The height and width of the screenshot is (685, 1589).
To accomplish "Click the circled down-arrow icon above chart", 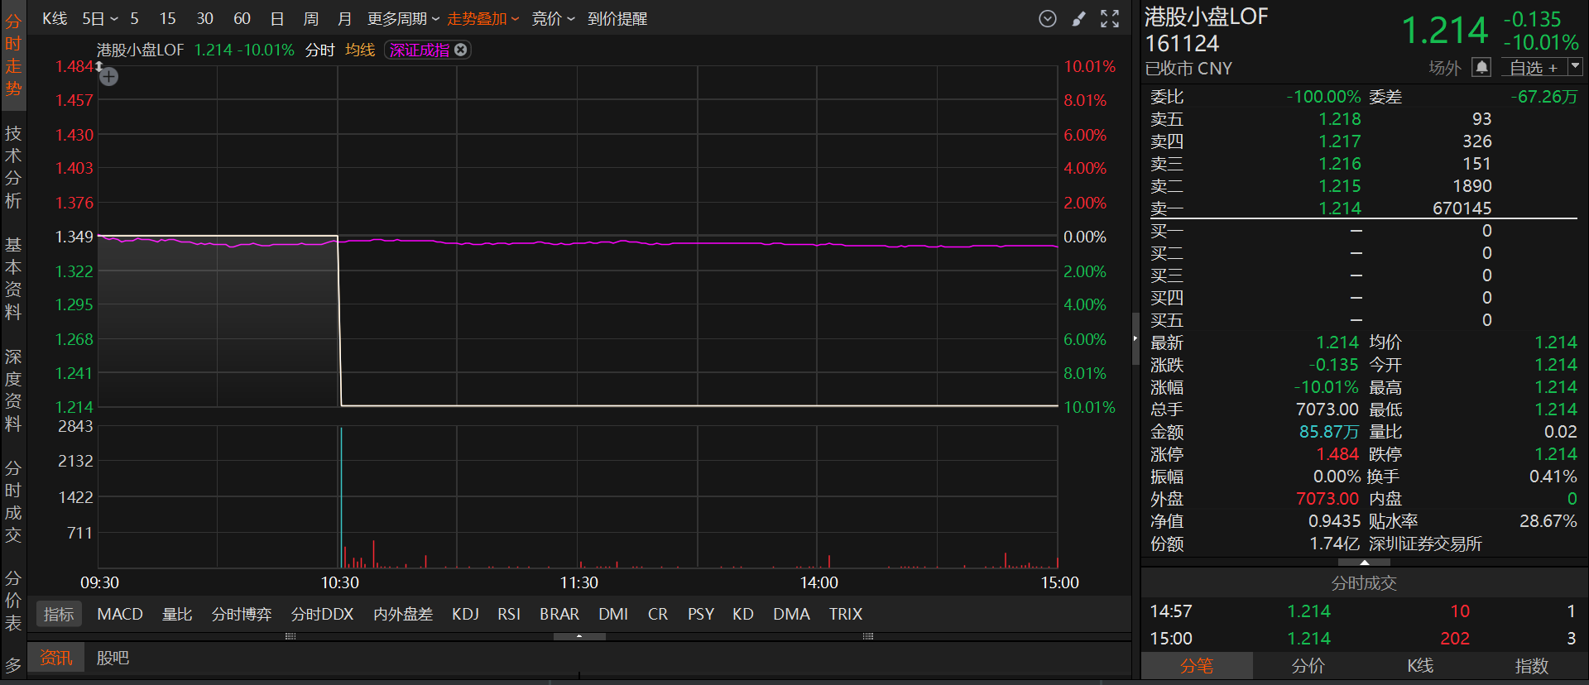I will 1048,19.
